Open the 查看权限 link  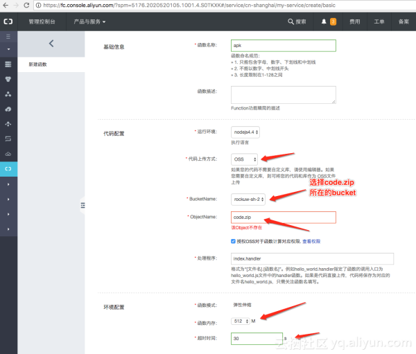tap(311, 241)
